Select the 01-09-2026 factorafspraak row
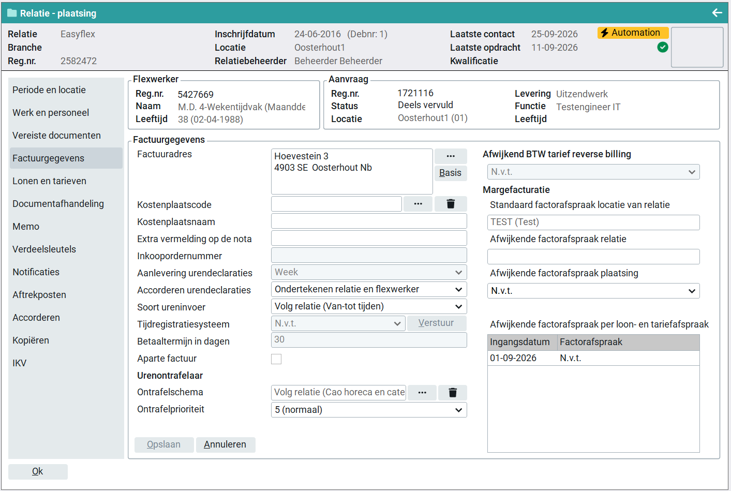Viewport: 731px width, 491px height. pos(593,358)
